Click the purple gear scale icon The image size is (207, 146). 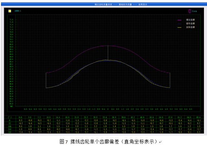[x=190, y=11]
